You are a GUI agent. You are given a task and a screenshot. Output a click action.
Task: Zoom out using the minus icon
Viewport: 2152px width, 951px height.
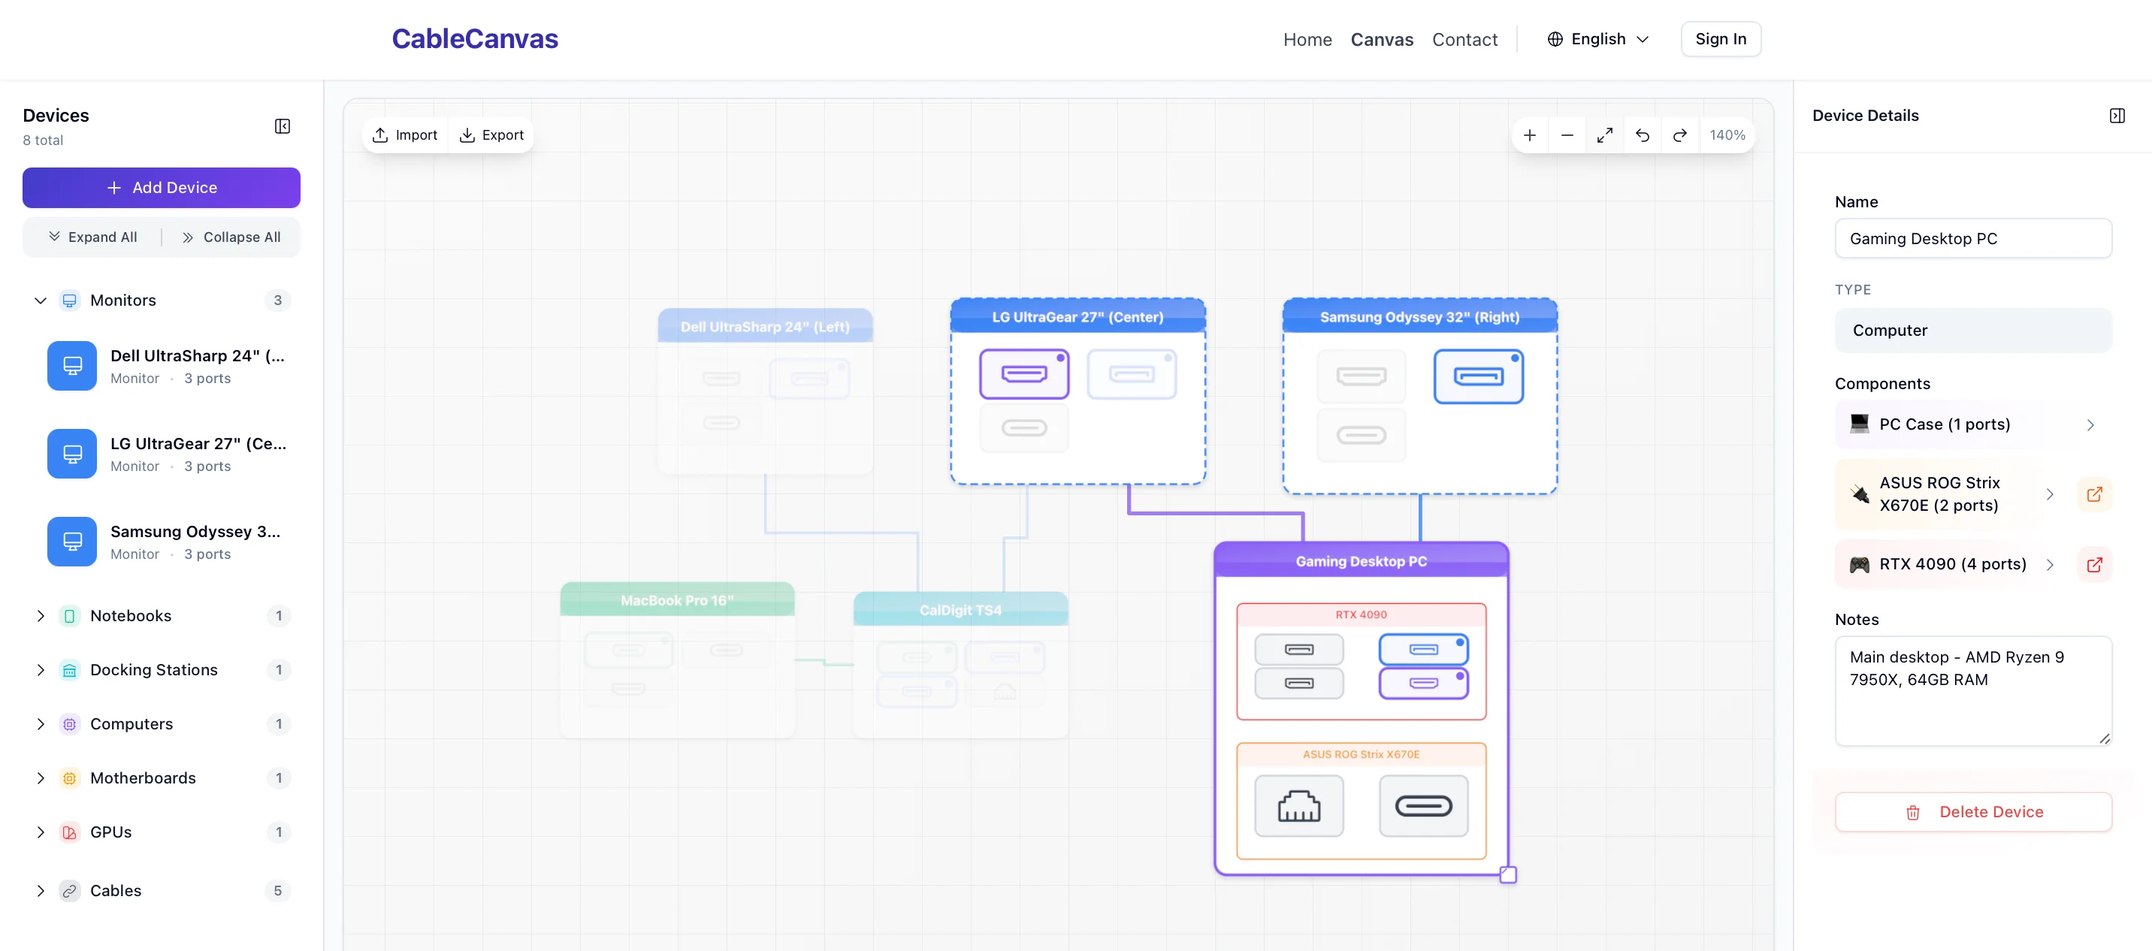[x=1567, y=134]
